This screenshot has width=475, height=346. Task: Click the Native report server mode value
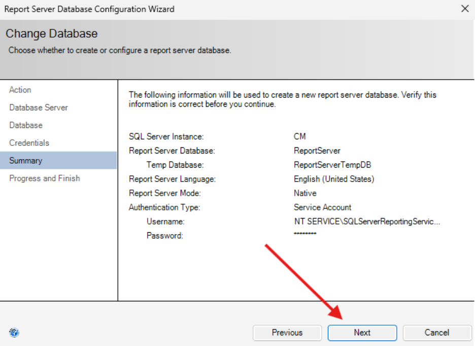(x=305, y=193)
